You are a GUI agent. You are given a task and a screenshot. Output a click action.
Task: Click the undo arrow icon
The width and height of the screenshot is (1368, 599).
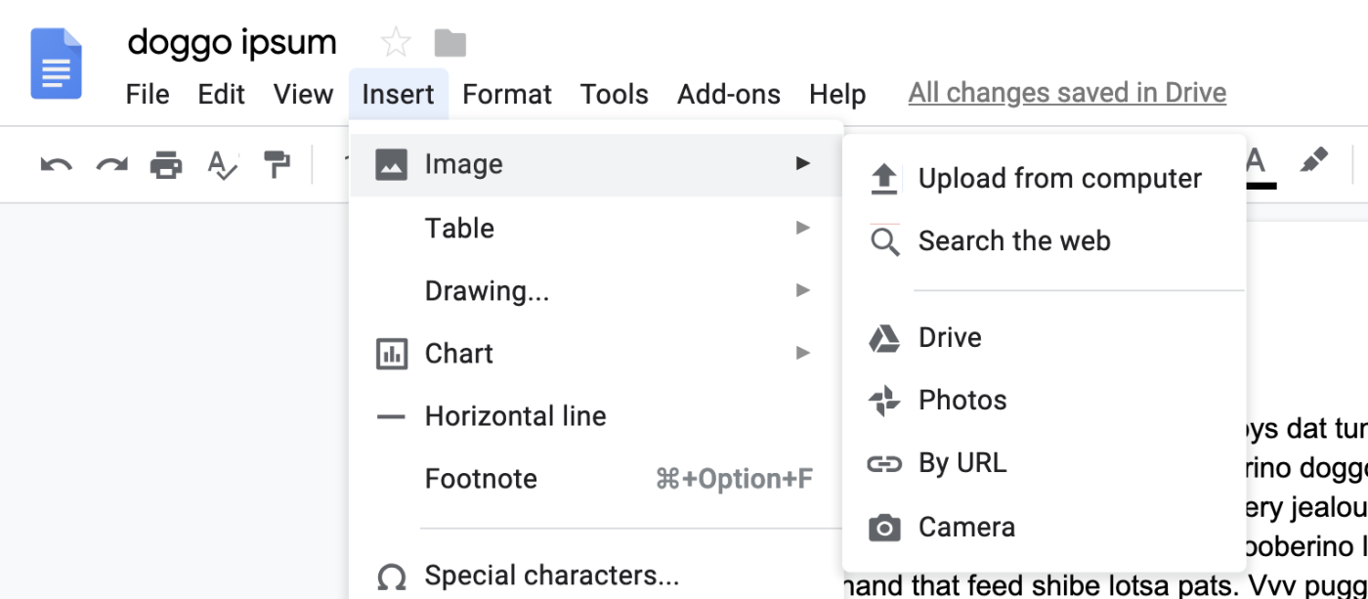coord(56,164)
